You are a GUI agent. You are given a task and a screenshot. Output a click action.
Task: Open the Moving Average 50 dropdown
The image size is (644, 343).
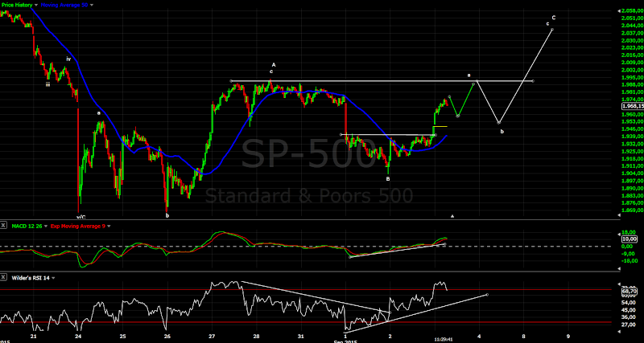click(x=91, y=5)
